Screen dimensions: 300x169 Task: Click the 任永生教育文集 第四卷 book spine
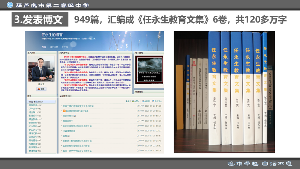(248, 88)
